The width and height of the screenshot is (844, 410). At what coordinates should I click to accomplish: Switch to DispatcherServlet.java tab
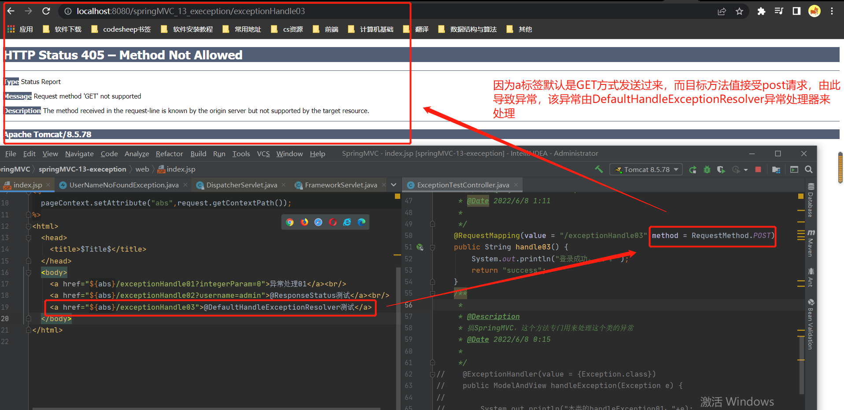point(242,185)
